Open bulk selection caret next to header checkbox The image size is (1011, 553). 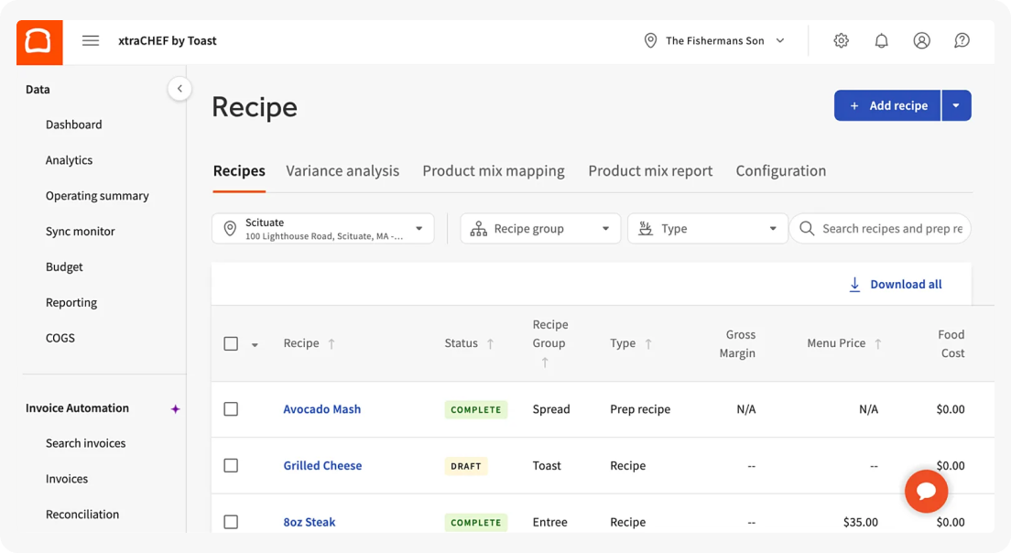point(255,345)
